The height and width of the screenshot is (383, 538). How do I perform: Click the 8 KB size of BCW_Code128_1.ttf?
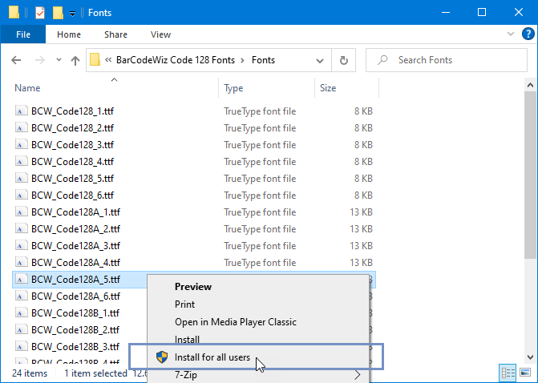pyautogui.click(x=363, y=111)
